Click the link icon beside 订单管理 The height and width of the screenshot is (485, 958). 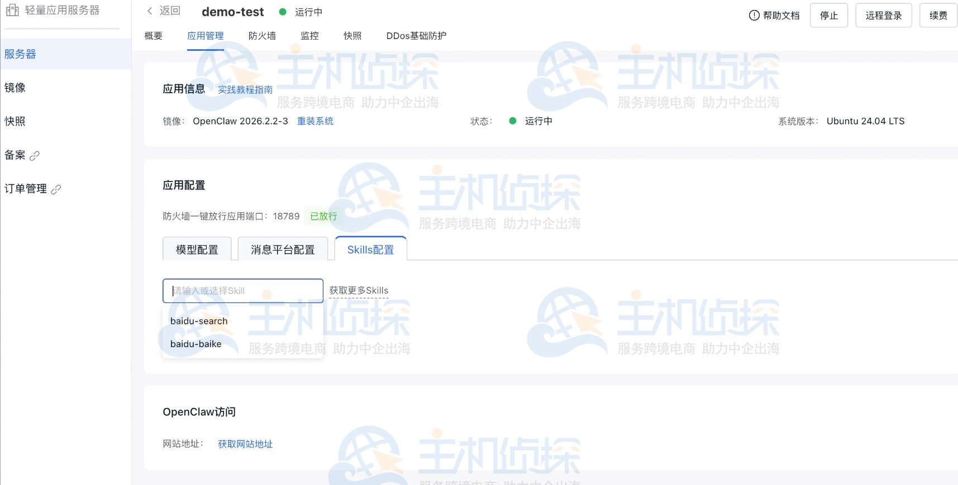coord(56,189)
